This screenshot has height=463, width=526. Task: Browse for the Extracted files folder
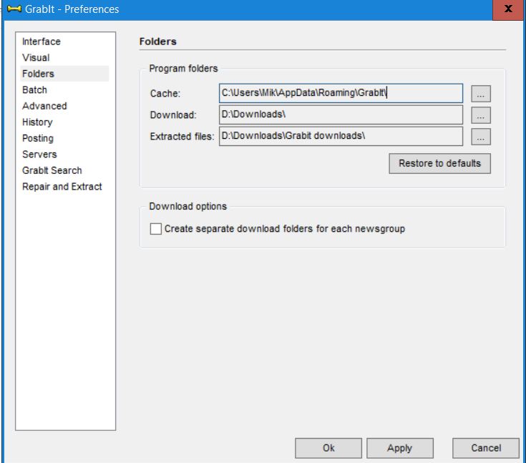(x=481, y=137)
